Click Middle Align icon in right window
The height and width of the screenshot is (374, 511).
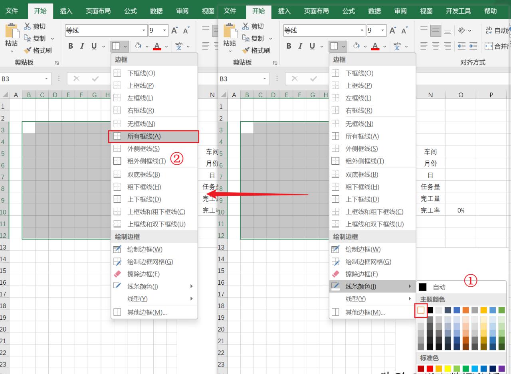pos(436,30)
